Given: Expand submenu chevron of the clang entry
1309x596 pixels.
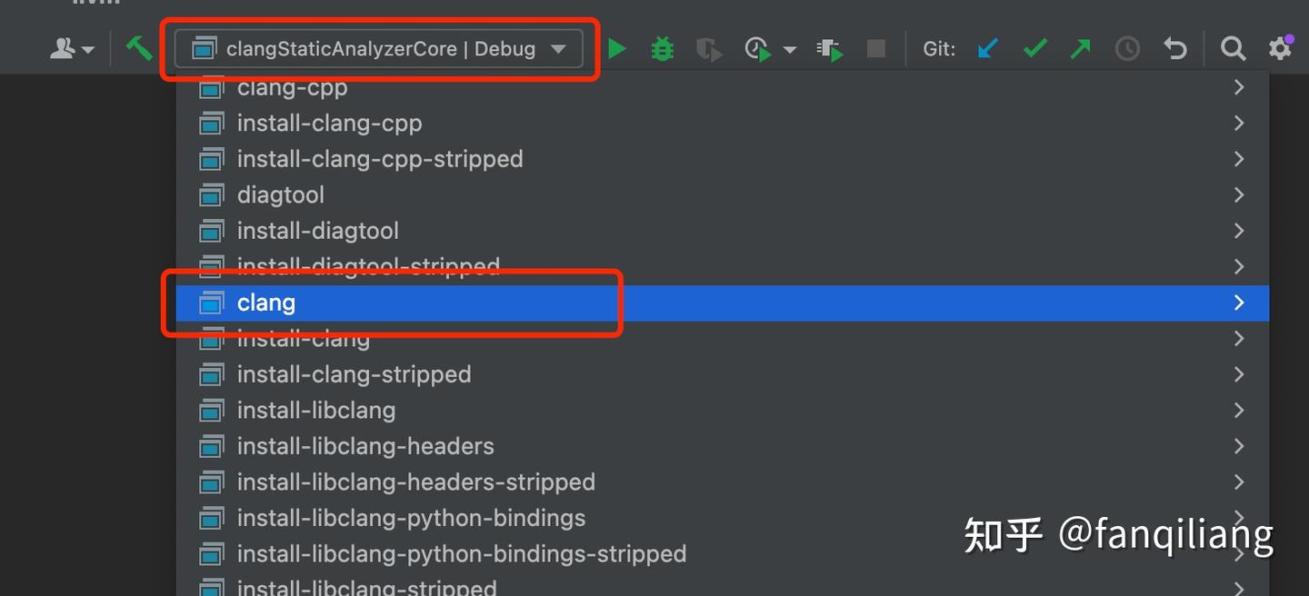Looking at the screenshot, I should [x=1238, y=303].
